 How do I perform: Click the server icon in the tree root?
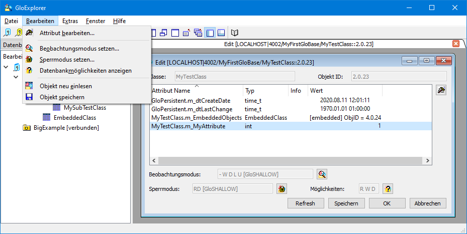tap(17, 67)
